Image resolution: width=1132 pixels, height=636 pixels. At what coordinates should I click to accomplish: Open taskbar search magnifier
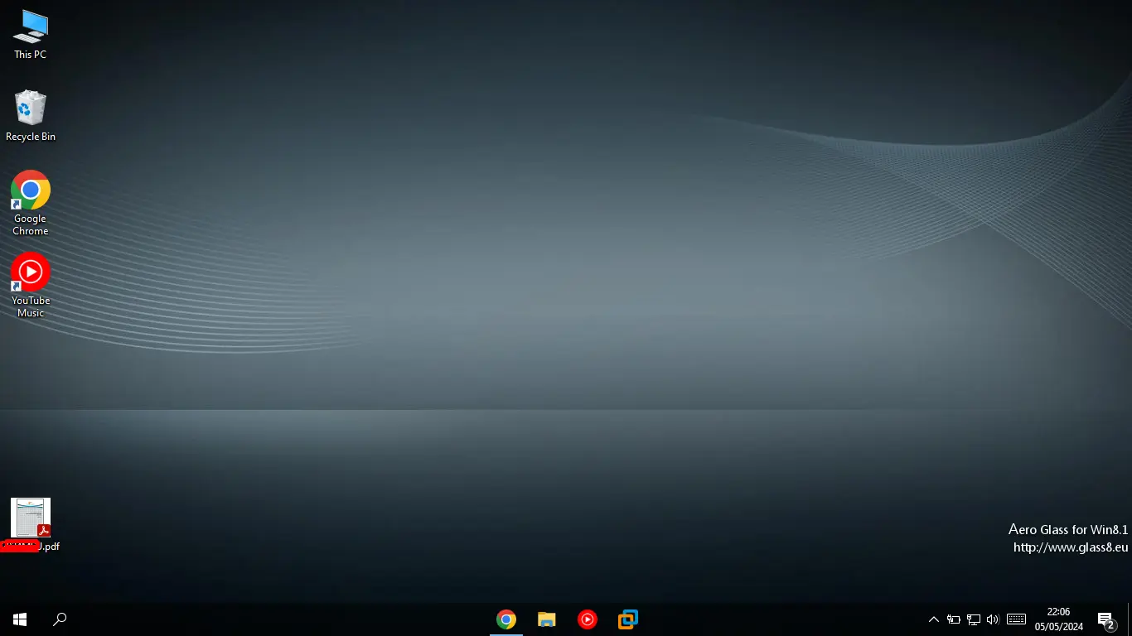60,619
